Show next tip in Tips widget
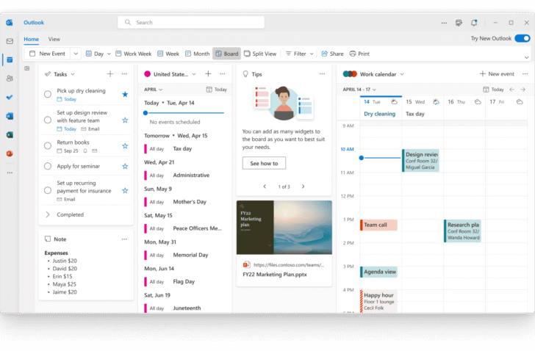 [x=303, y=187]
